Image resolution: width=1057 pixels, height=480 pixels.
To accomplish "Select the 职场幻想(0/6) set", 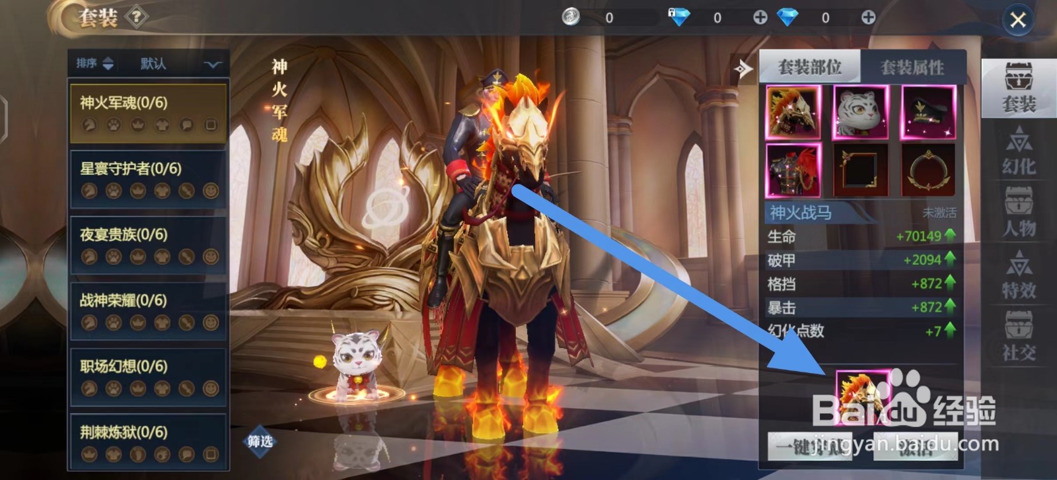I will [149, 377].
